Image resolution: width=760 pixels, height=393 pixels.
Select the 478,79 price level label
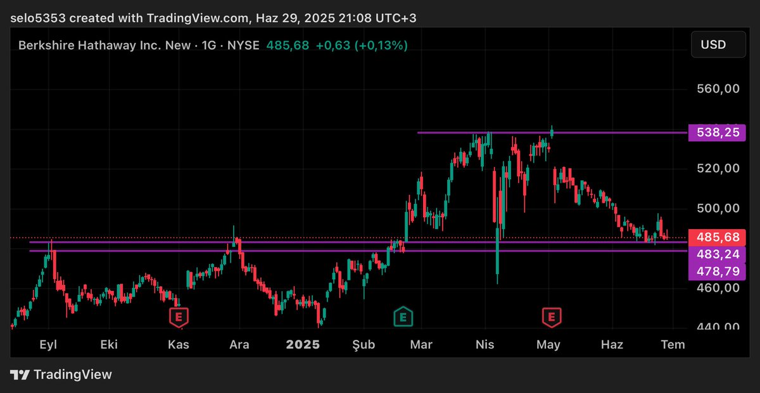click(718, 271)
